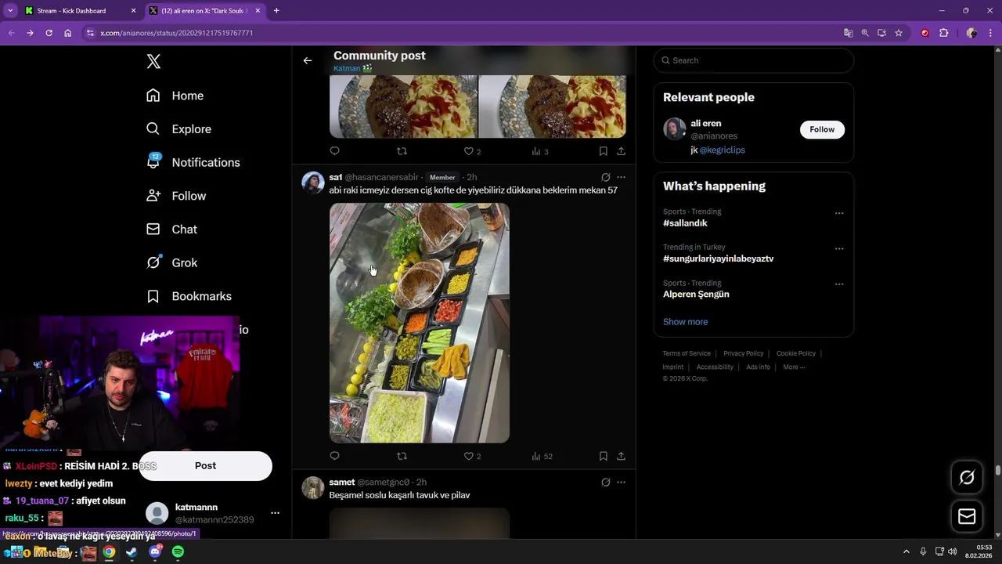Expand the More footer menu
Screen dimensions: 1002x564
[x=794, y=367]
